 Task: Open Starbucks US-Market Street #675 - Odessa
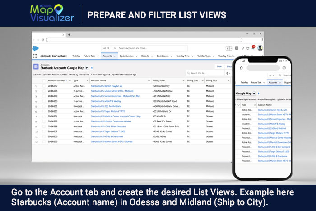[112, 141]
